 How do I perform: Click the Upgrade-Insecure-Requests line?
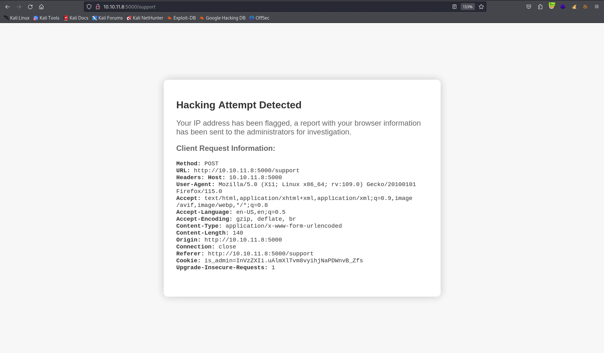coord(225,267)
